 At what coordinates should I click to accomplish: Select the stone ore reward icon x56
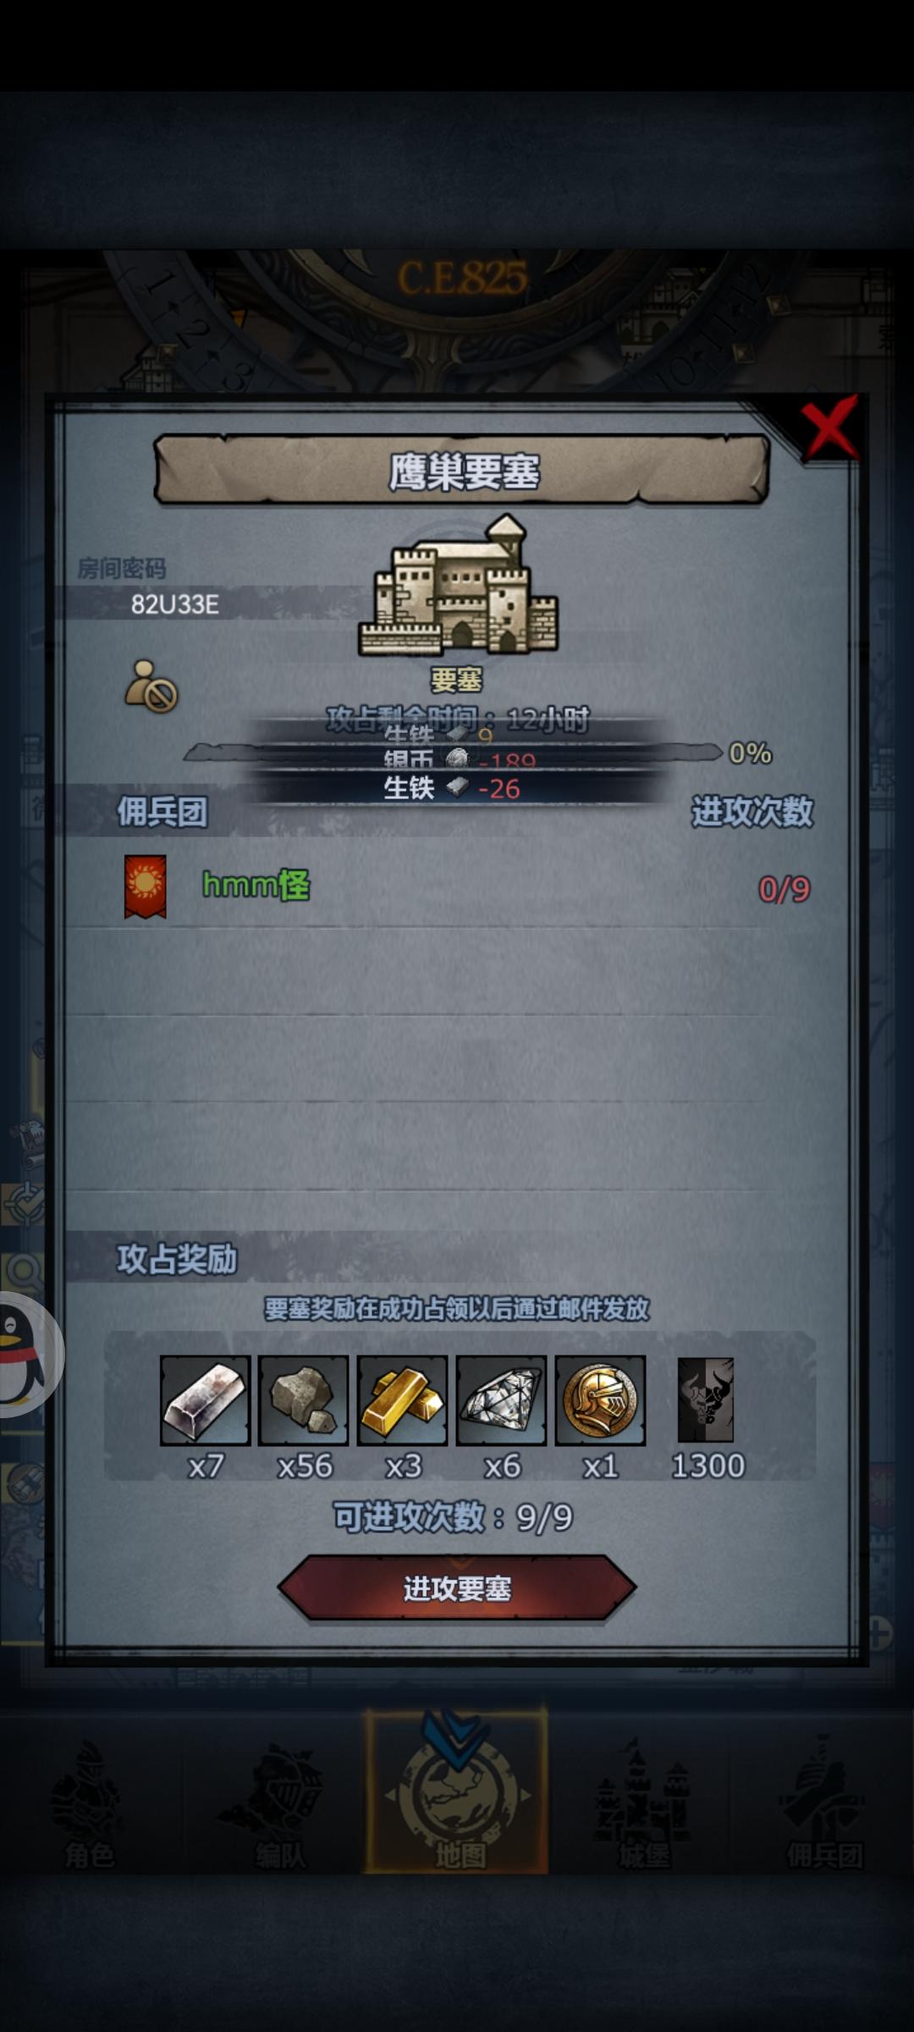click(x=304, y=1400)
